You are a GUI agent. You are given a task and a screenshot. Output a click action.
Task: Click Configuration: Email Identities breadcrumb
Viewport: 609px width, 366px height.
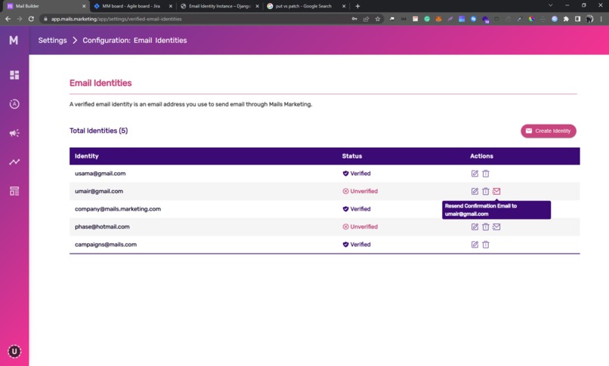tap(134, 40)
